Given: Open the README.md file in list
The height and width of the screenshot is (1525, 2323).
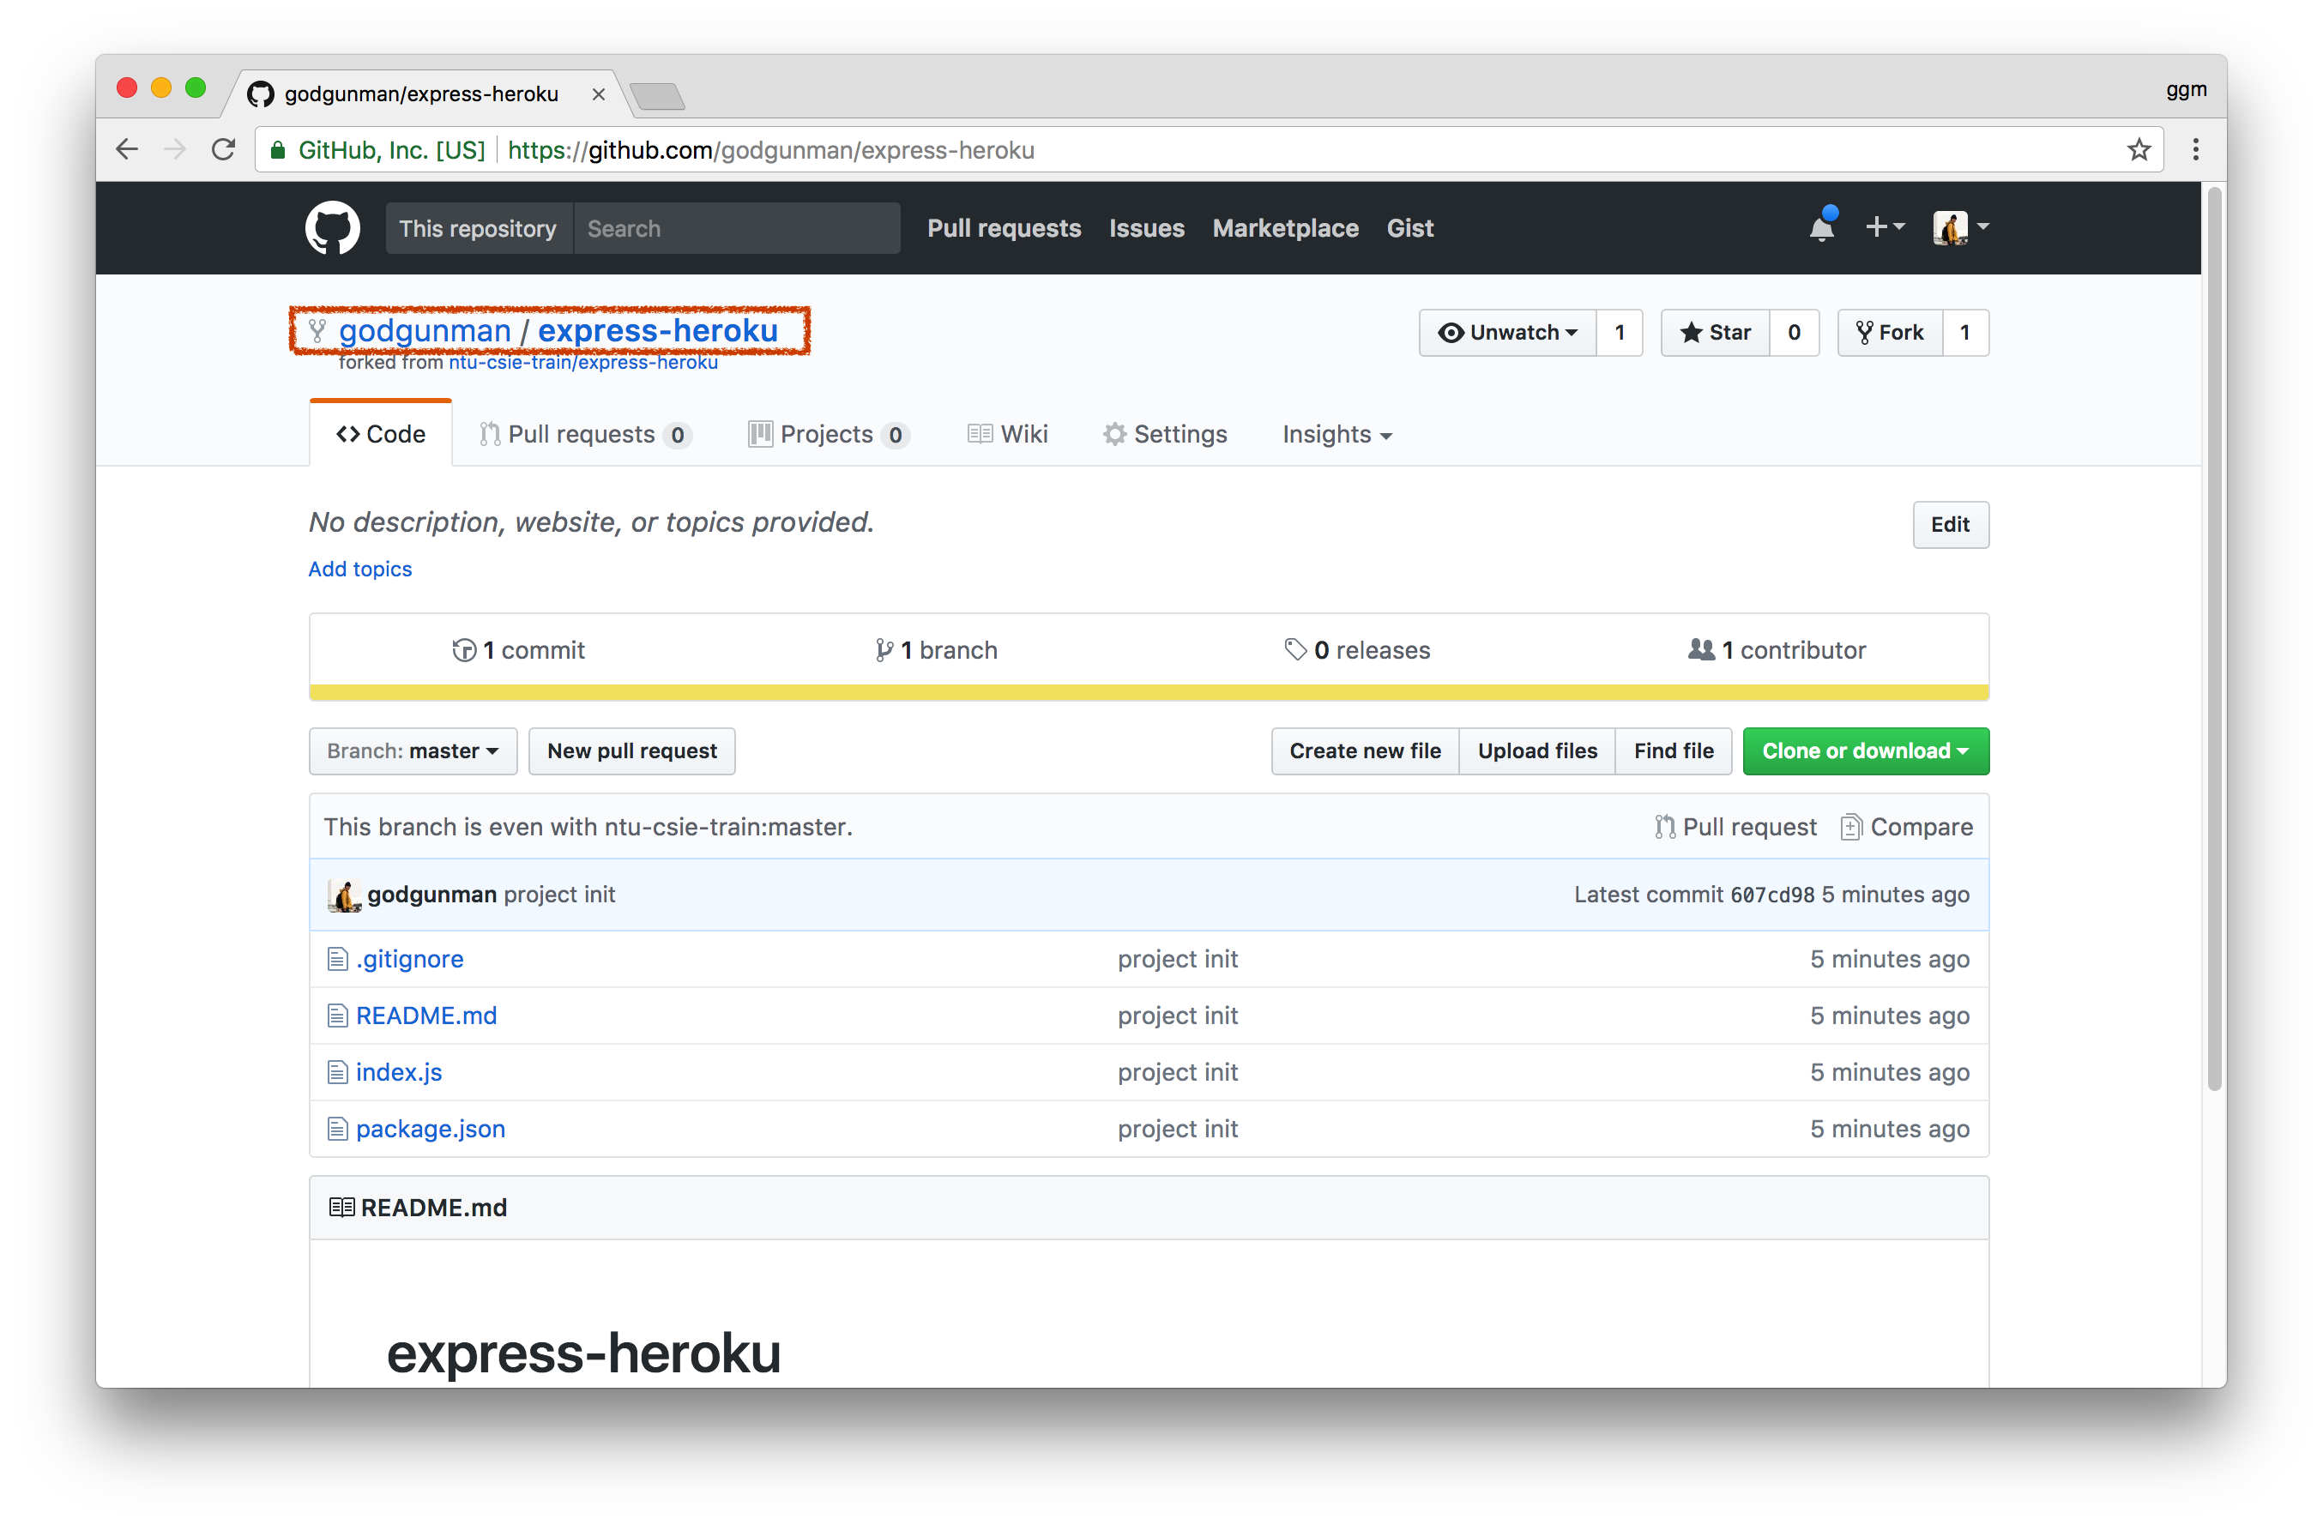Looking at the screenshot, I should pos(426,1016).
